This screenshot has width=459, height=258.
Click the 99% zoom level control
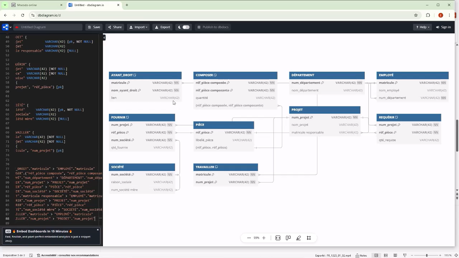256,238
